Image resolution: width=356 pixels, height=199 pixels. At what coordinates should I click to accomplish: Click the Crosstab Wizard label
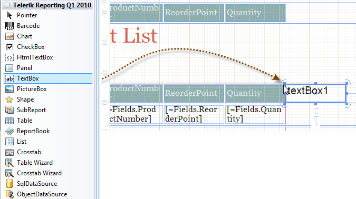(39, 173)
